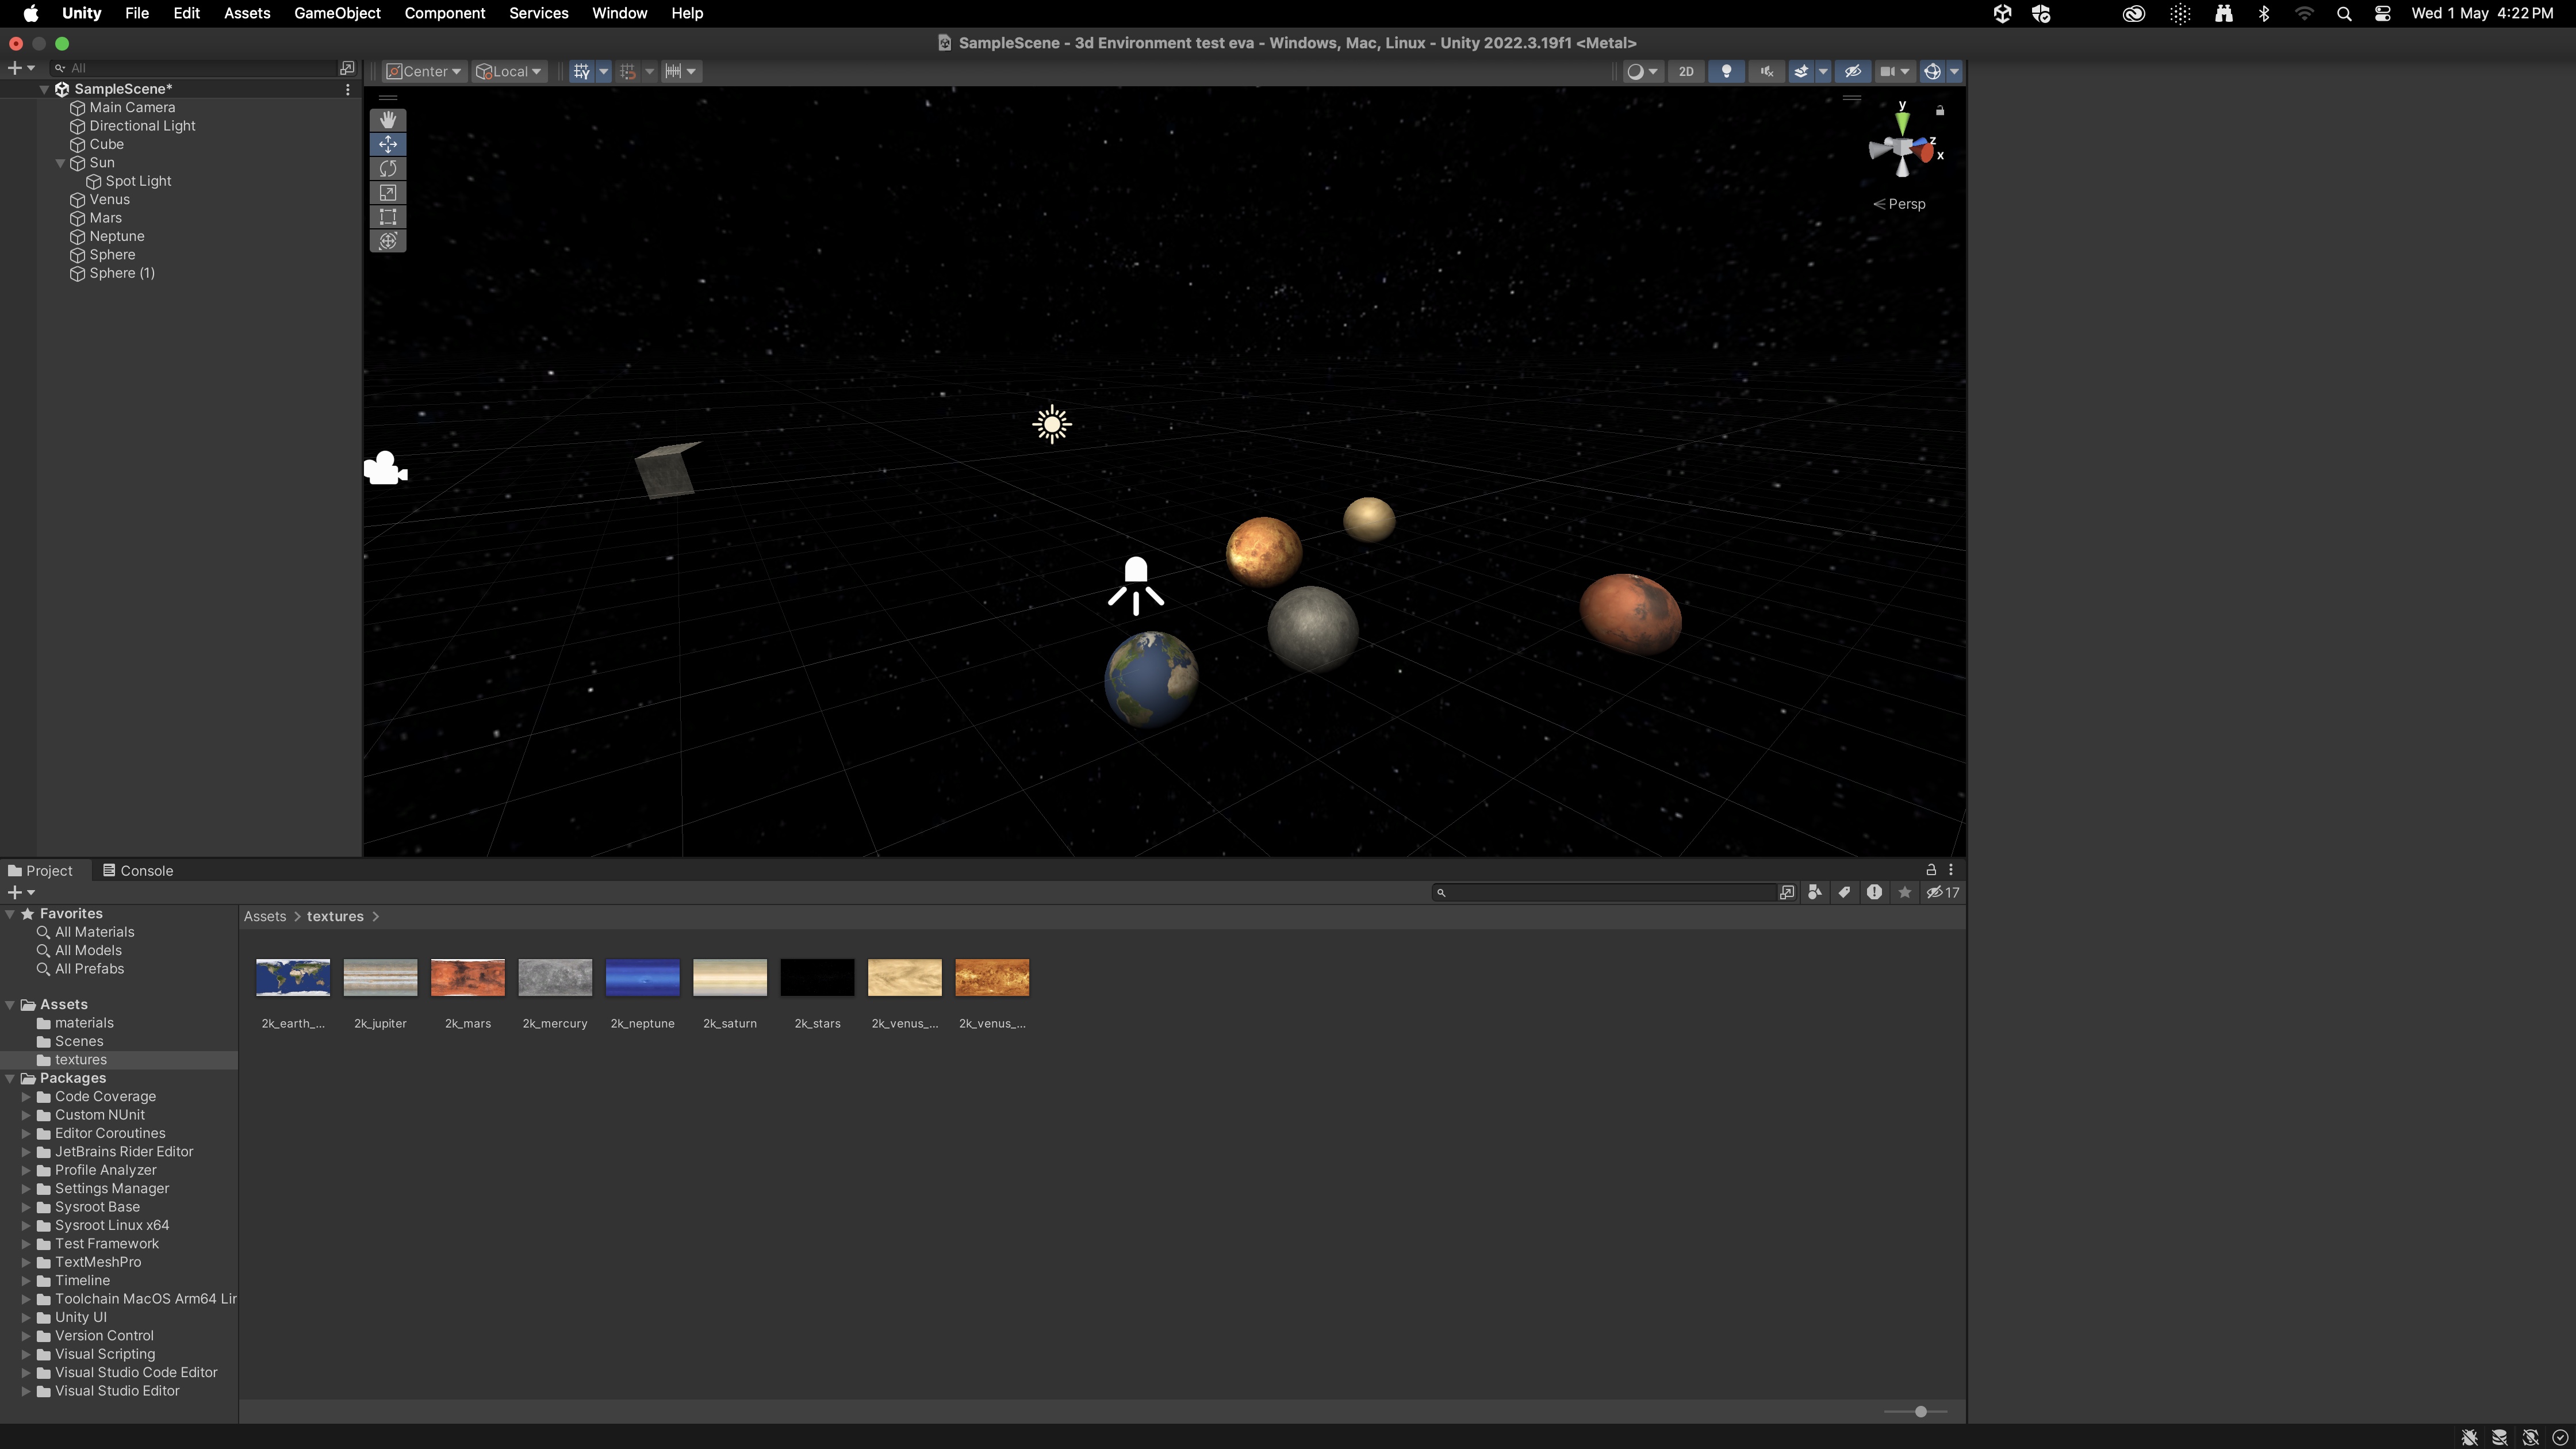This screenshot has width=2576, height=1449.
Task: Toggle scene lighting on or off
Action: point(1726,71)
